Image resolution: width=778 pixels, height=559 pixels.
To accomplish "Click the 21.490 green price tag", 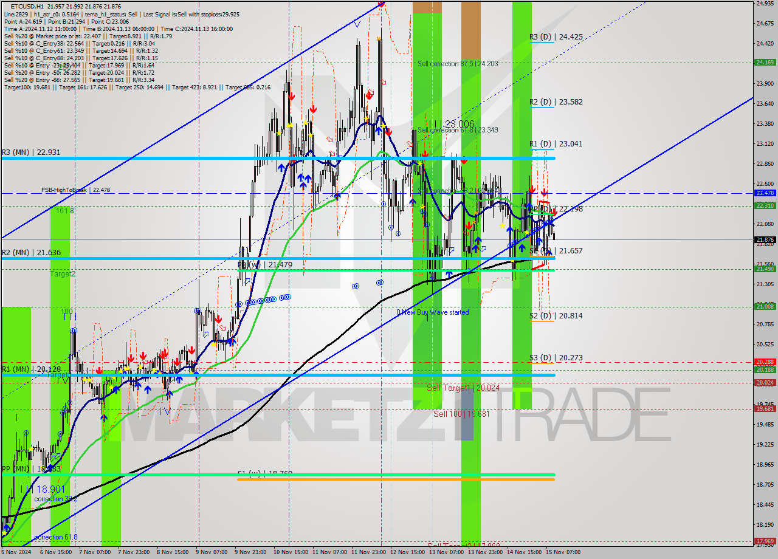I will click(765, 269).
